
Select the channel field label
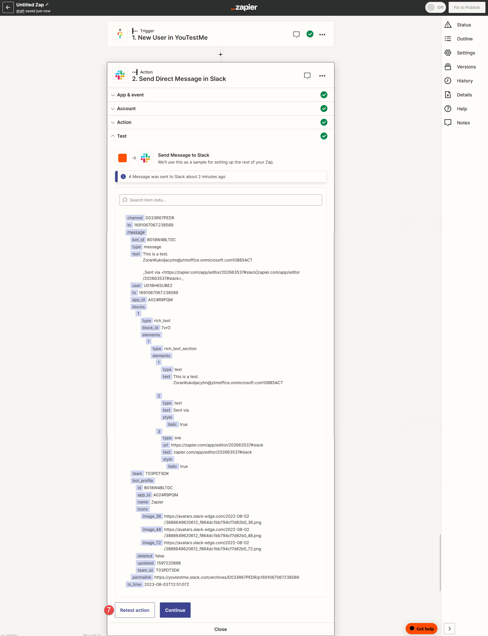coord(135,218)
